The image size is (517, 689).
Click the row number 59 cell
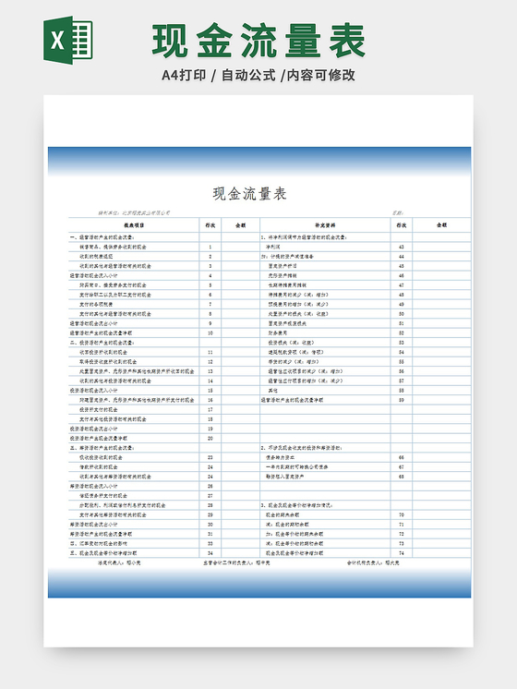click(401, 400)
